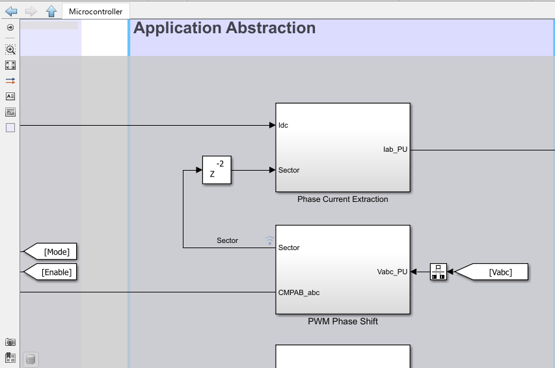Go up to parent with the up arrow
555x368 pixels.
tap(51, 11)
